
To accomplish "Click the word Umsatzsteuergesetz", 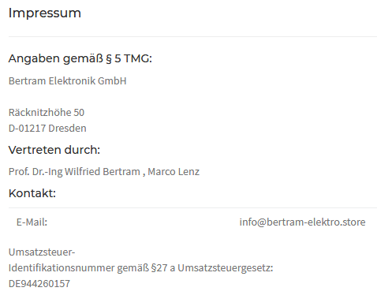I will [226, 268].
